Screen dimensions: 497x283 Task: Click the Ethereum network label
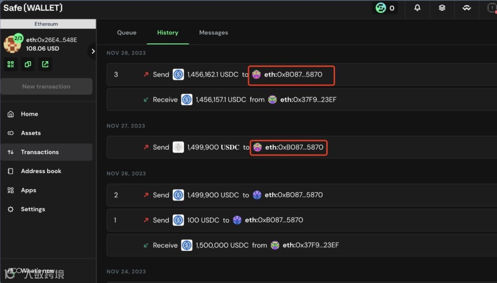46,24
